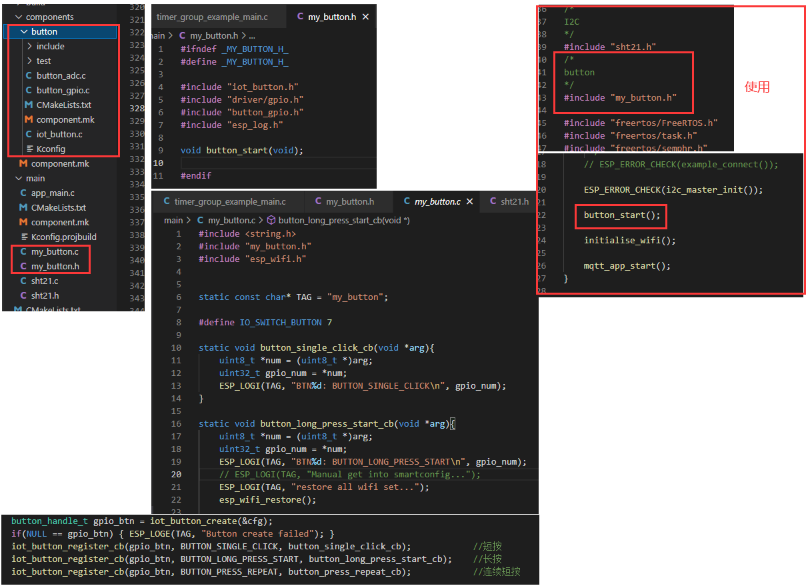Click 'iot_button_create(&cfg)' line in bottom snippet
806x586 pixels.
click(x=142, y=521)
